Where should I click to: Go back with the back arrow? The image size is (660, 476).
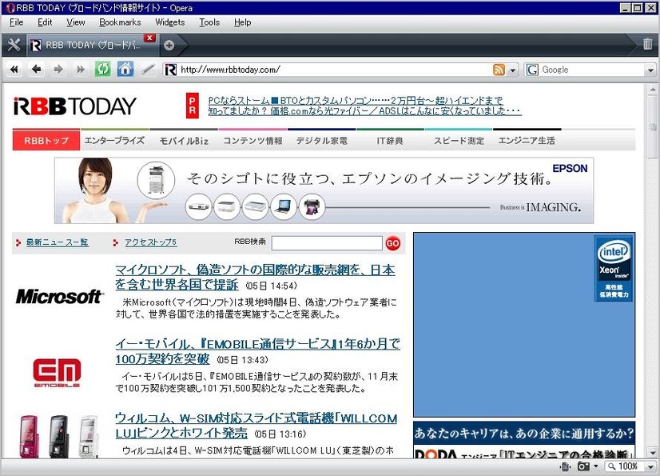[x=37, y=69]
